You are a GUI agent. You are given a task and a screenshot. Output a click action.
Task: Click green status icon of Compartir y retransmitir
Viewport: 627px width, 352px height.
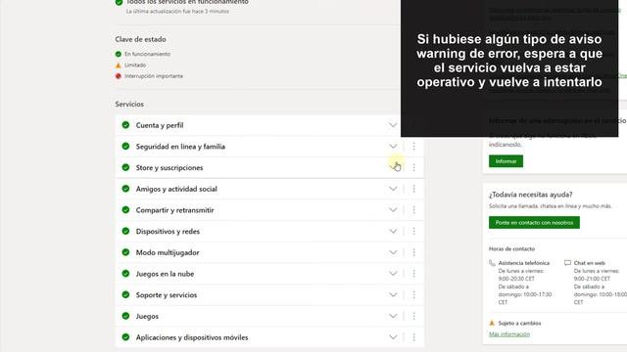tap(125, 209)
